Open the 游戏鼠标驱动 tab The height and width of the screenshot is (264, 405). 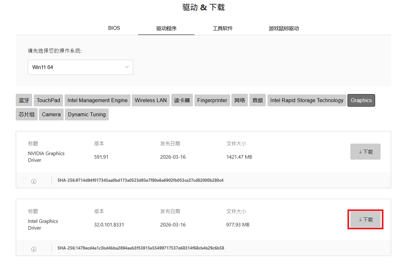click(284, 29)
